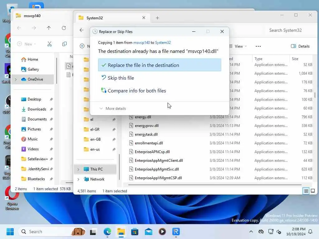Open Gallery in msvcp140 sidebar

[33, 69]
